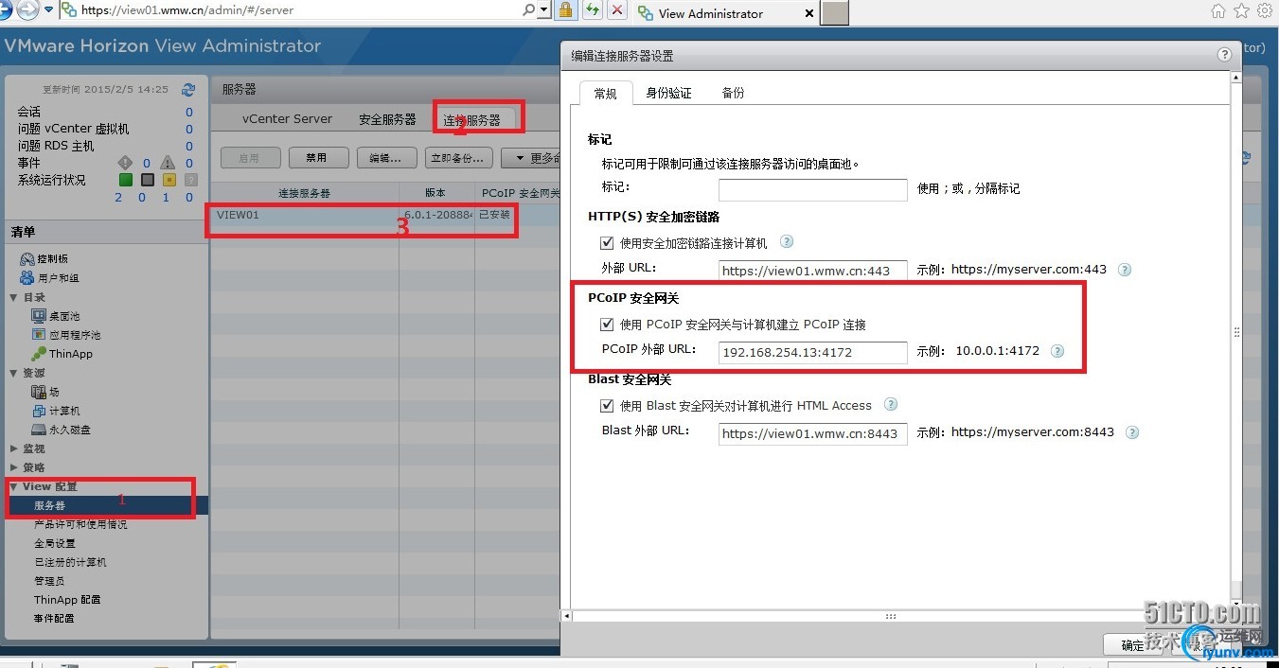Select the 连接服务器 tab
This screenshot has width=1279, height=668.
471,120
